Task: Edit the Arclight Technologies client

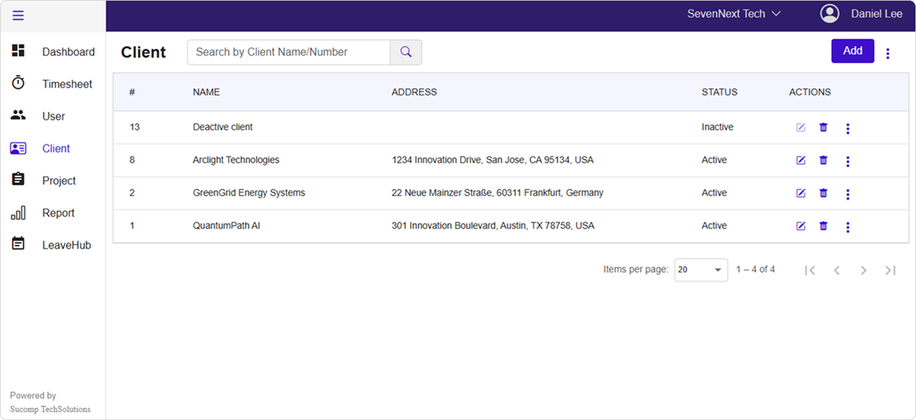Action: (x=800, y=160)
